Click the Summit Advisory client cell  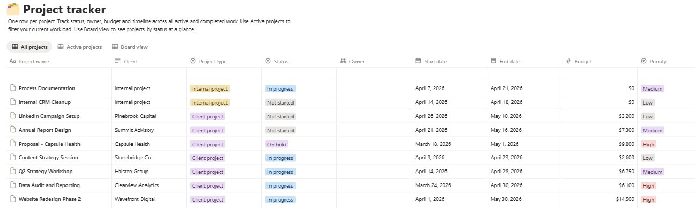click(x=149, y=130)
